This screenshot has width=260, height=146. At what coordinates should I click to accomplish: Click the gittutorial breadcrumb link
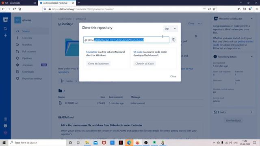(81, 19)
